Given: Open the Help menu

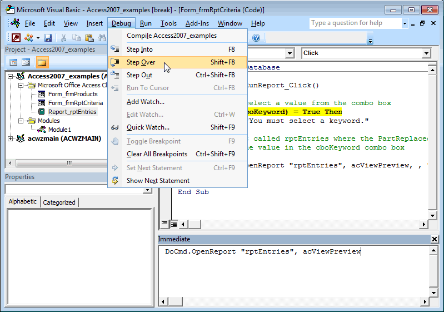Looking at the screenshot, I should tap(258, 23).
